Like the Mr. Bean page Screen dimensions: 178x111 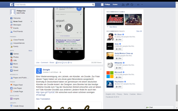(x=118, y=40)
